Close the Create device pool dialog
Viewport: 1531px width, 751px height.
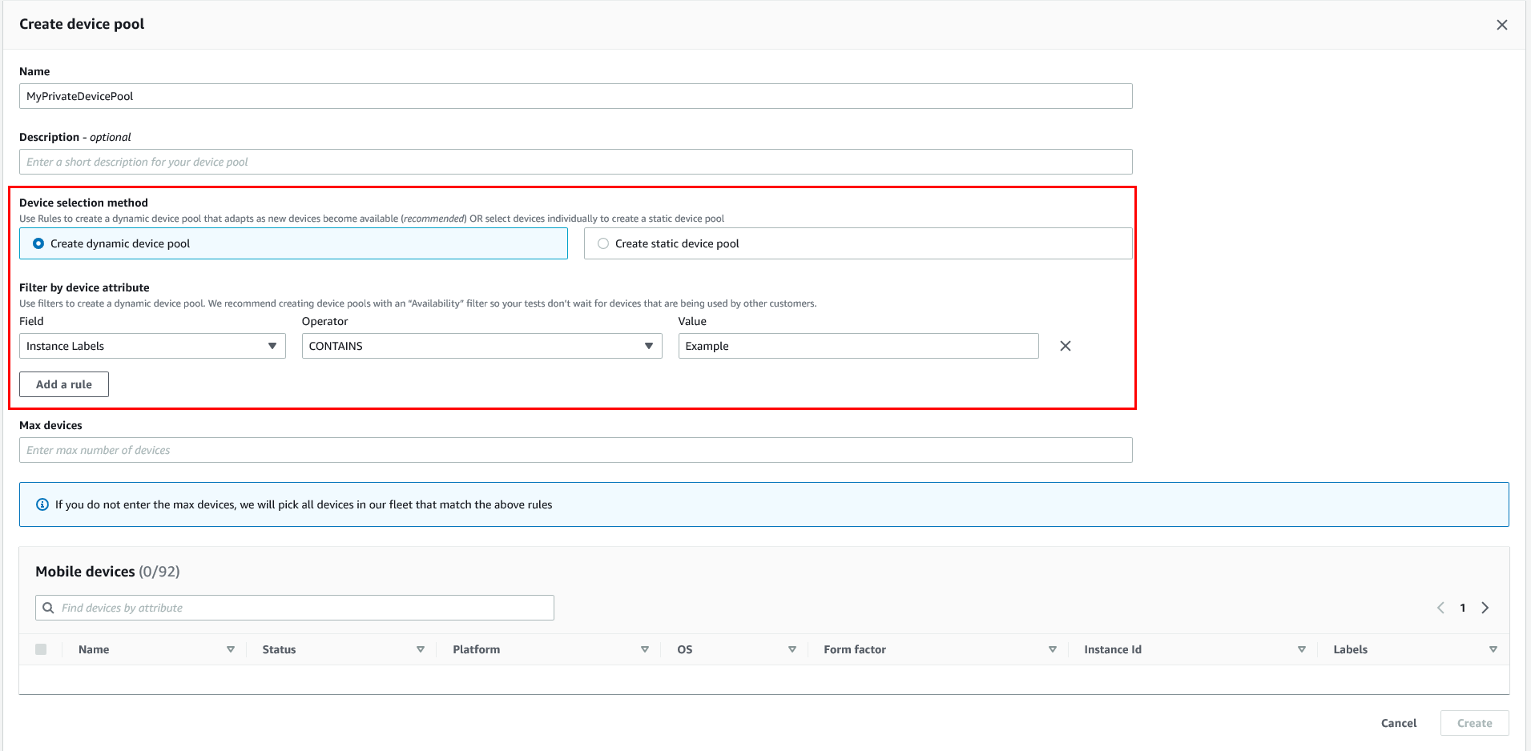click(x=1501, y=24)
